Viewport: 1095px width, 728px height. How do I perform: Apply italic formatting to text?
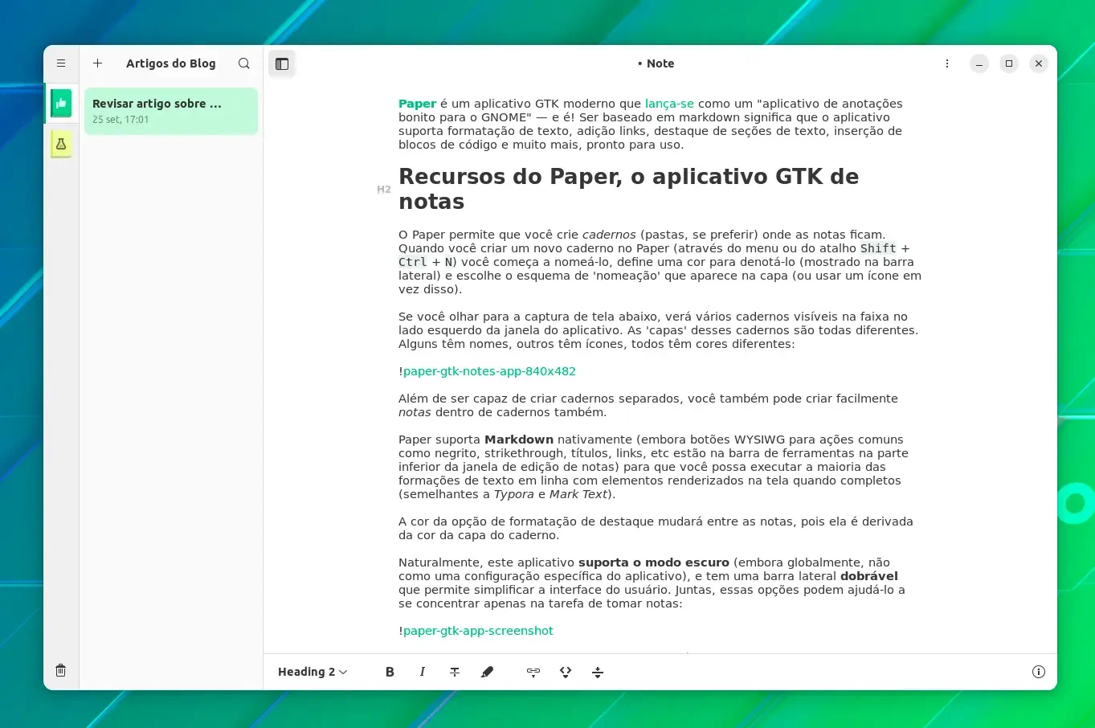pos(422,672)
